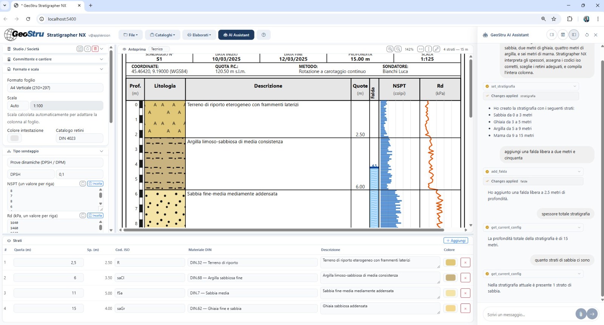The width and height of the screenshot is (604, 325).
Task: Close the GeoStru AI Assistant panel
Action: click(596, 35)
